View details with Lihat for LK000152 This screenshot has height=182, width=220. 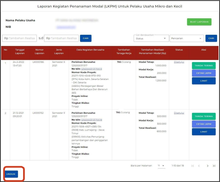(x=204, y=132)
